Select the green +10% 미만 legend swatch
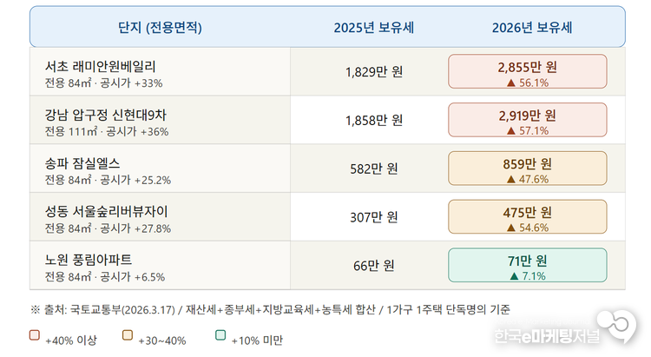The height and width of the screenshot is (357, 651). [x=220, y=335]
